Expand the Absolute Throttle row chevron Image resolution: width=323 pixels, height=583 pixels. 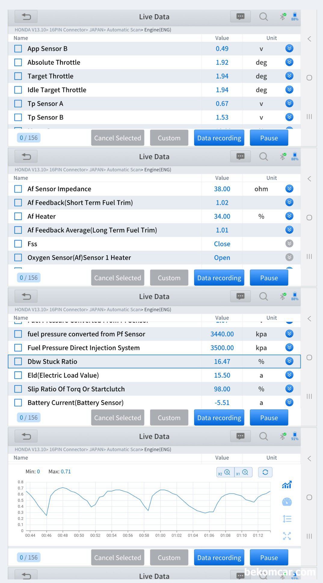click(x=289, y=62)
